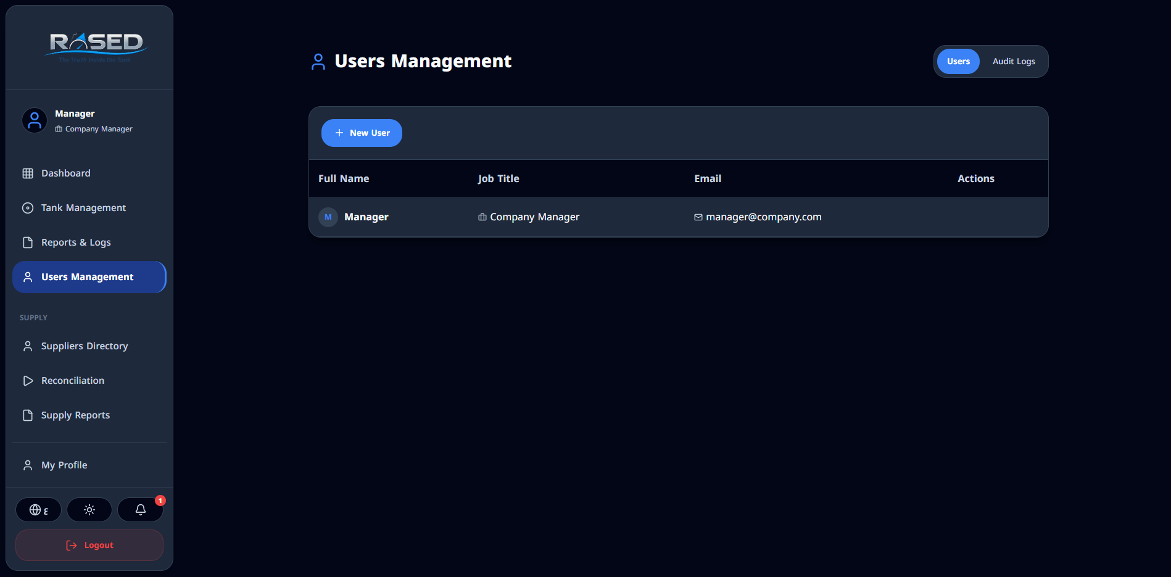Switch language with the globe button
Viewport: 1171px width, 577px height.
pos(38,510)
